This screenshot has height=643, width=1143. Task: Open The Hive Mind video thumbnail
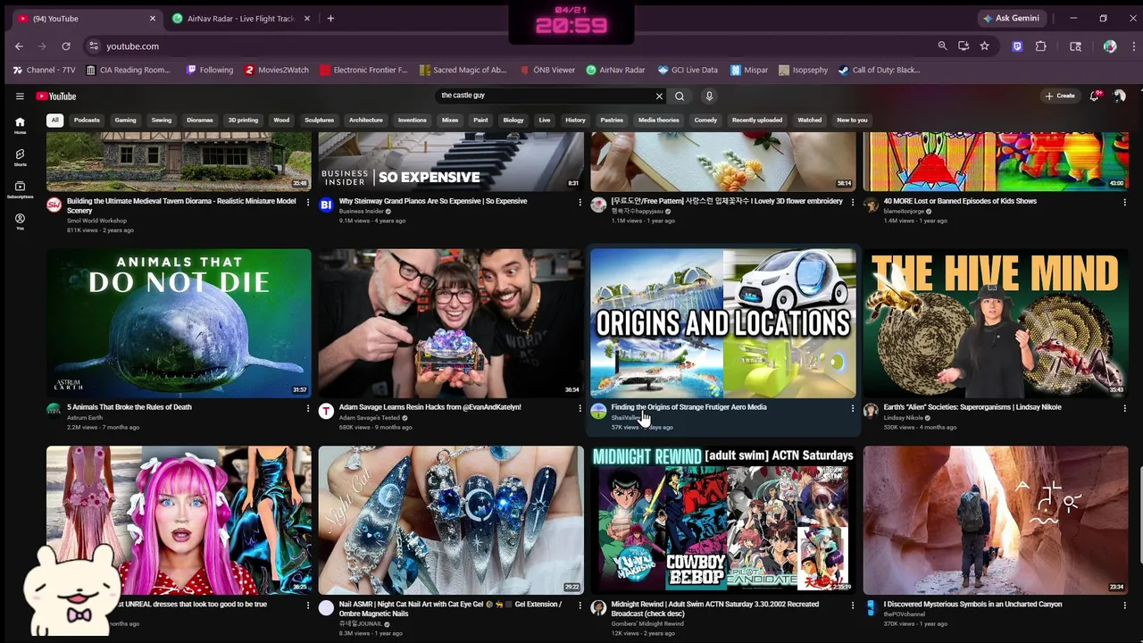[x=996, y=323]
